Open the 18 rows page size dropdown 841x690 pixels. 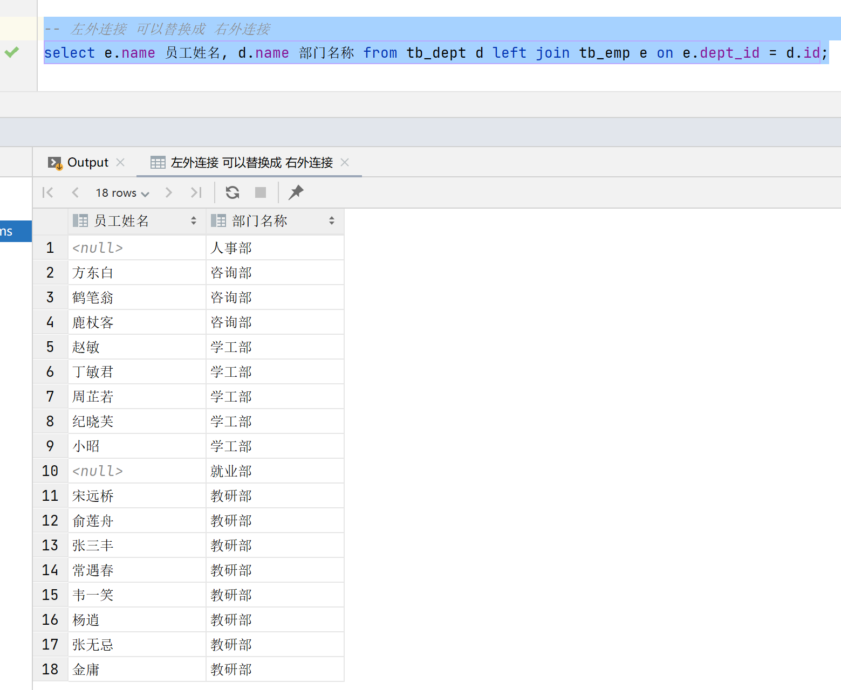coord(122,193)
